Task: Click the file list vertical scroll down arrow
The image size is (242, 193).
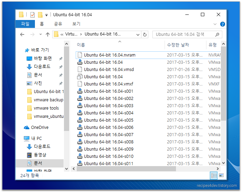Action: 223,163
